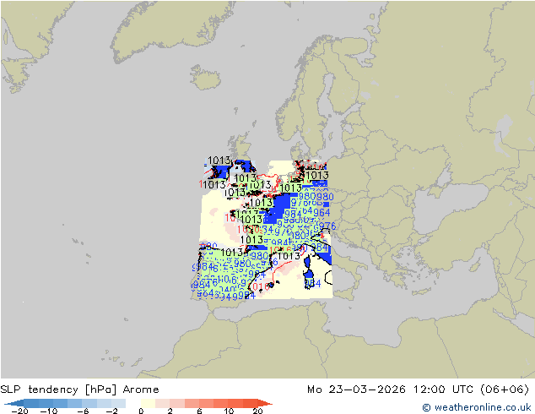This screenshot has height=414, width=535.
Task: Click the '-10' legend label
Action: pos(49,411)
